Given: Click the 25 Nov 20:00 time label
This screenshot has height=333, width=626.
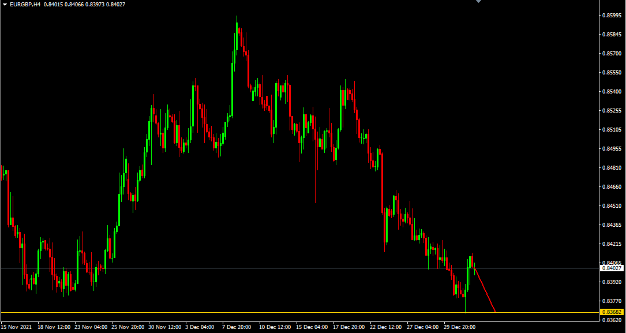Looking at the screenshot, I should point(128,327).
